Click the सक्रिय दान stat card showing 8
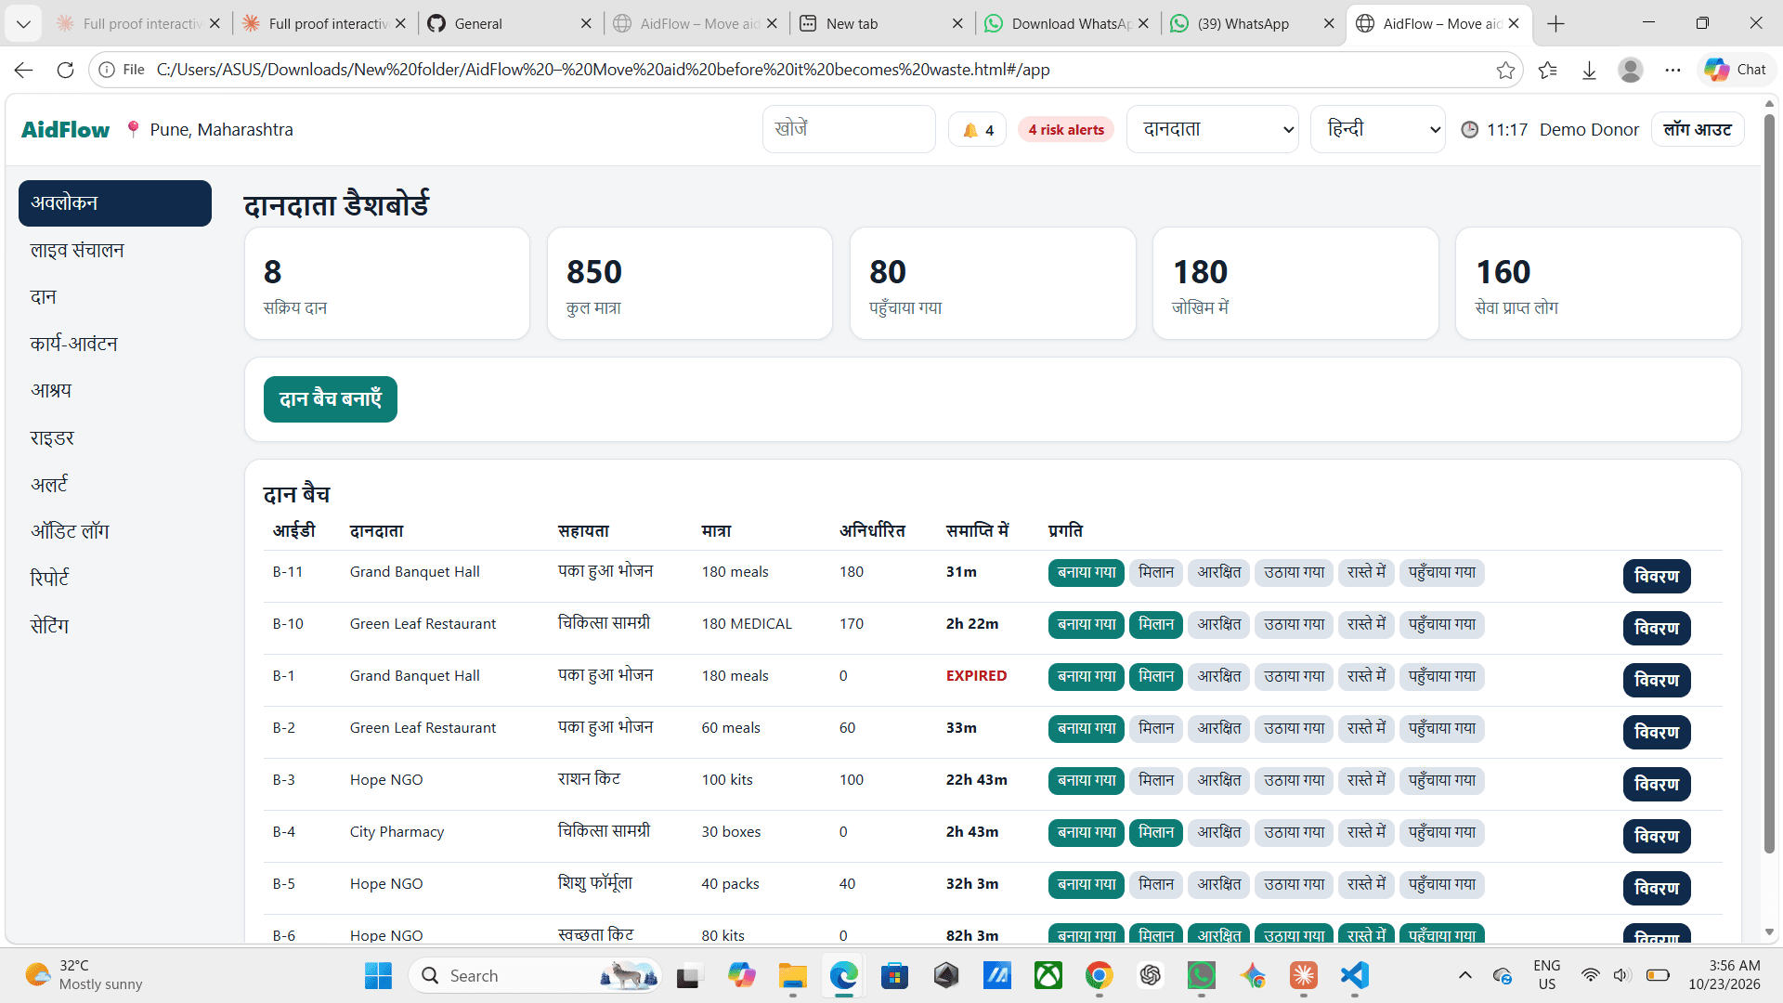1783x1003 pixels. point(387,283)
